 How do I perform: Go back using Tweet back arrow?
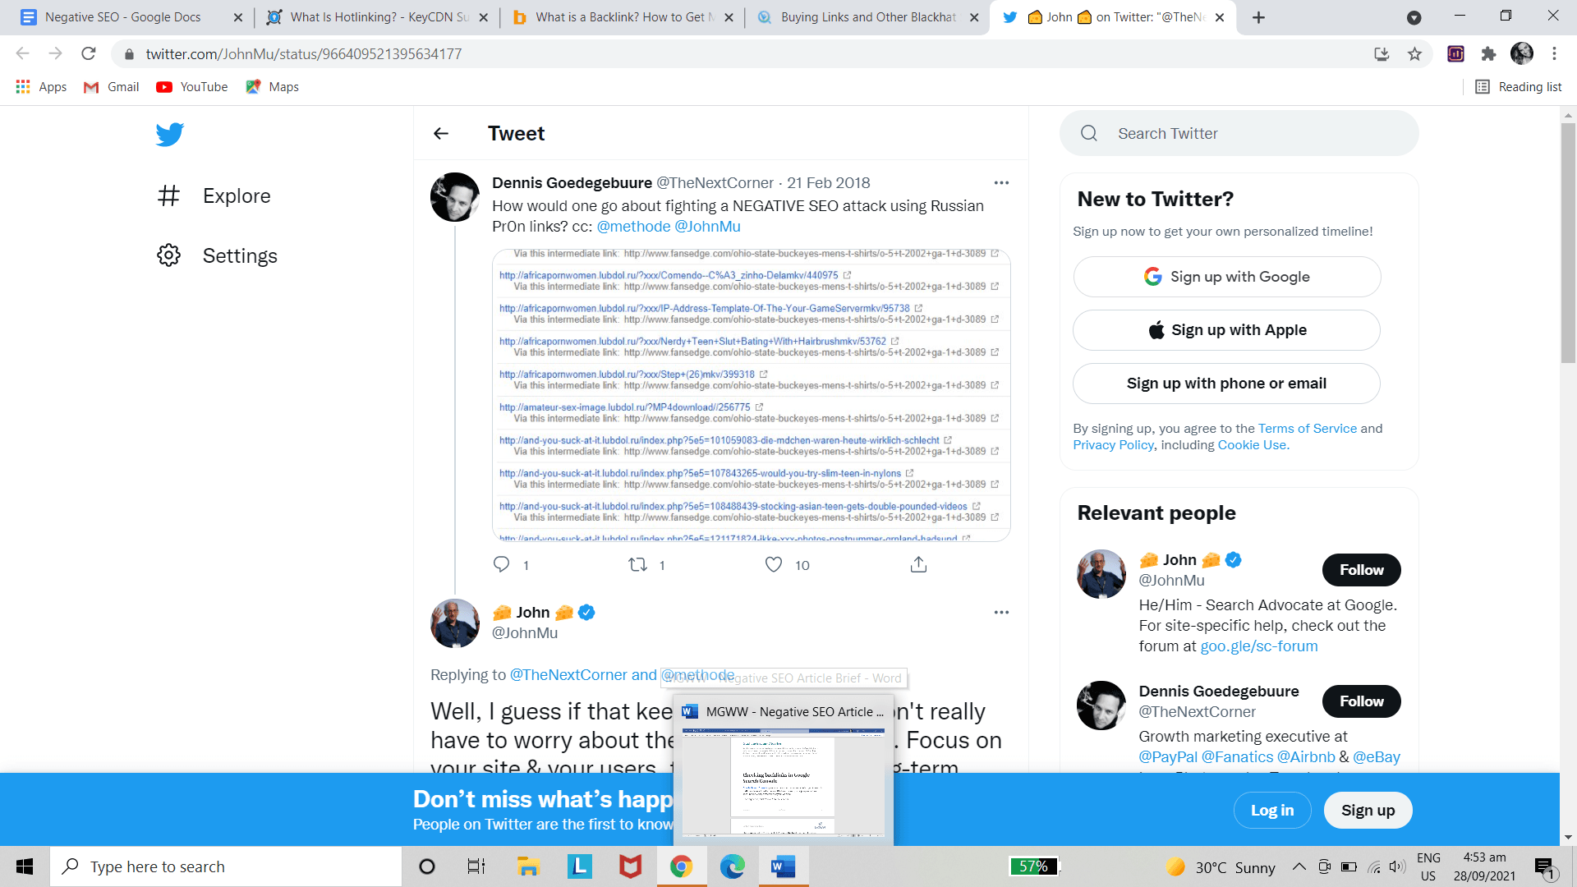[441, 133]
